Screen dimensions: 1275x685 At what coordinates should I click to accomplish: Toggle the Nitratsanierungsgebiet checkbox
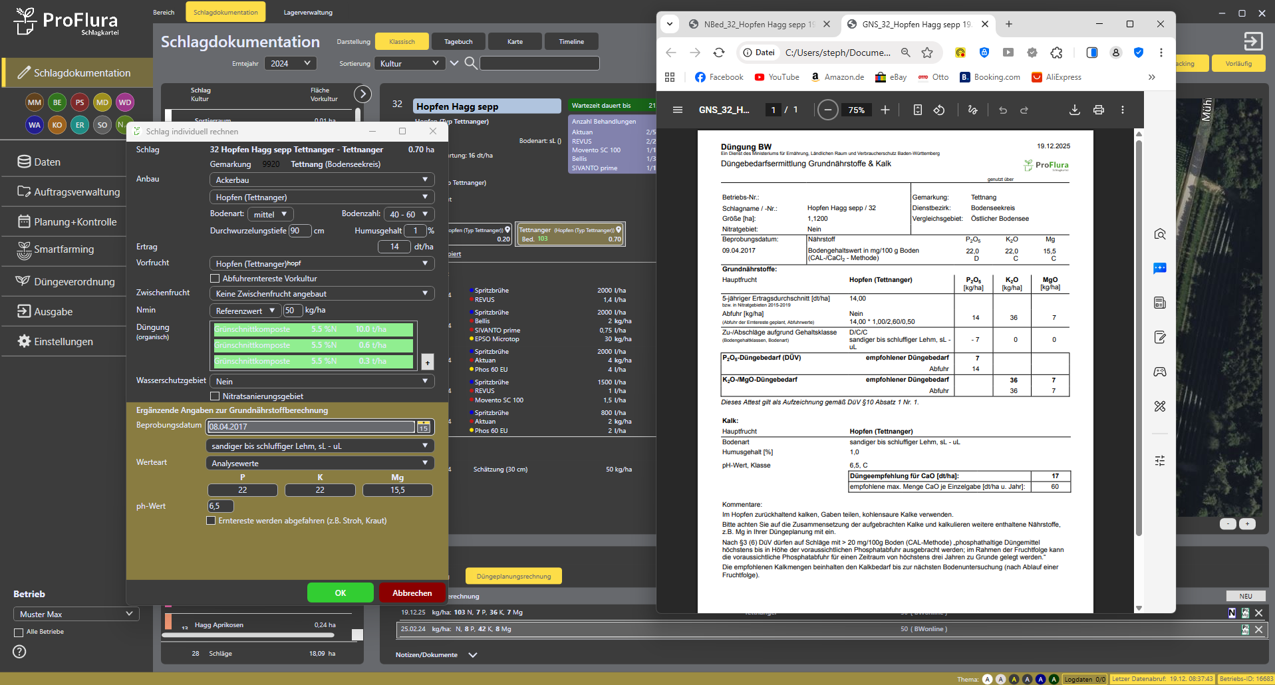[x=215, y=396]
